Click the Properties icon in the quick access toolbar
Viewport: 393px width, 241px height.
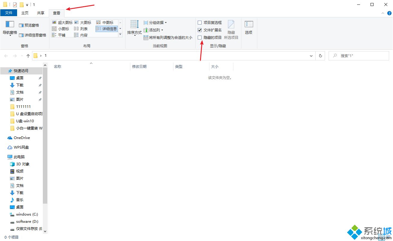pos(15,4)
